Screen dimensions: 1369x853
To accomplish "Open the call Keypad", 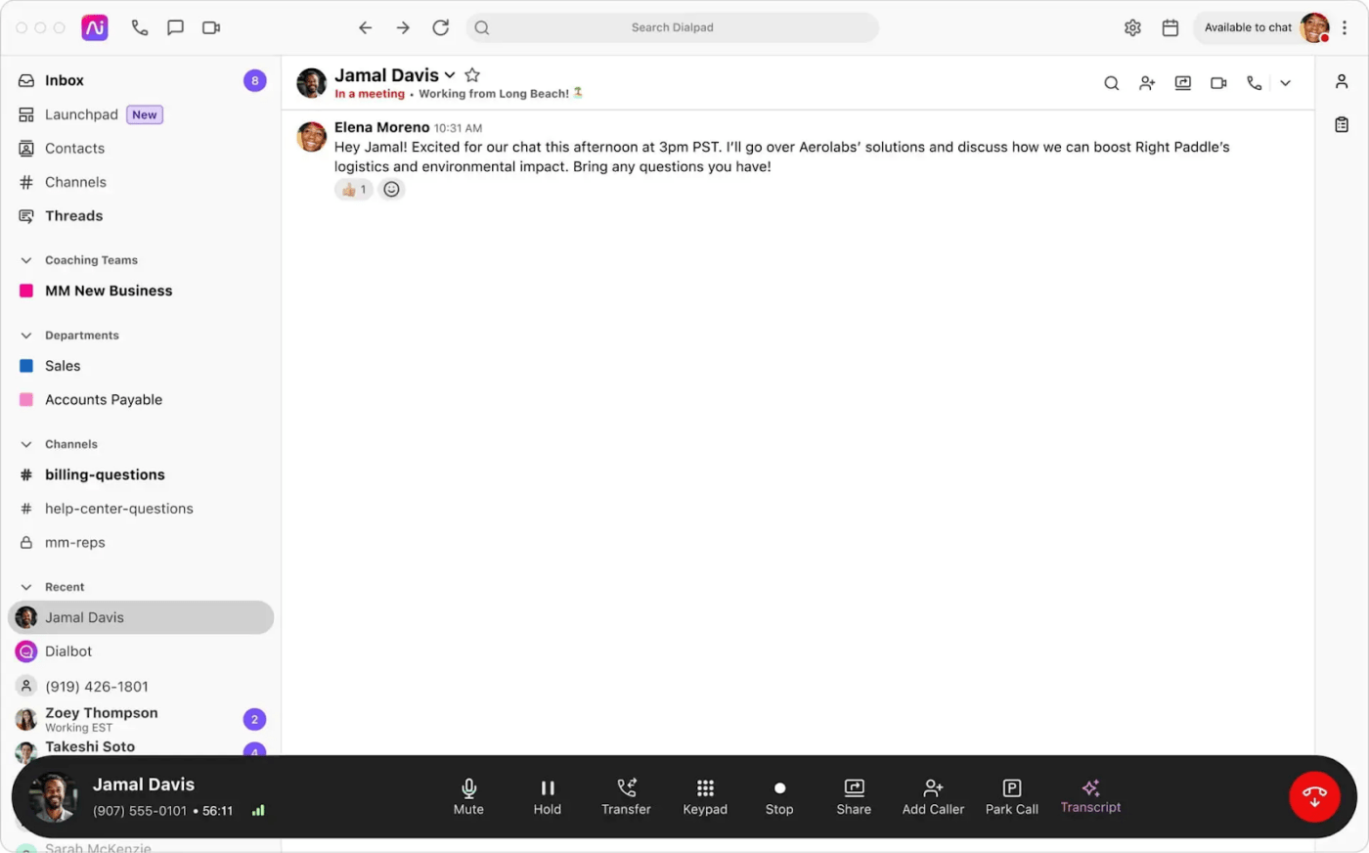I will pyautogui.click(x=705, y=796).
